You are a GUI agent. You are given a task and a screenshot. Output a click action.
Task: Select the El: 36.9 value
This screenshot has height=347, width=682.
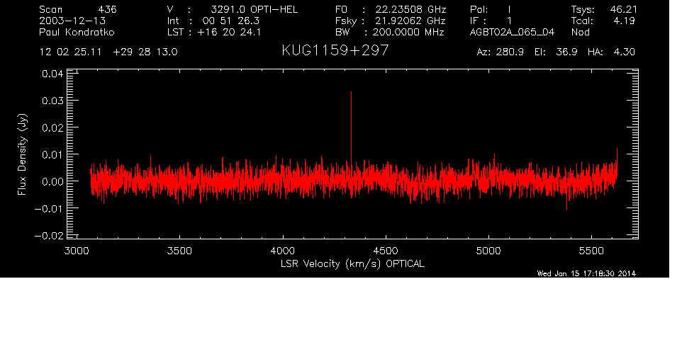click(x=557, y=52)
